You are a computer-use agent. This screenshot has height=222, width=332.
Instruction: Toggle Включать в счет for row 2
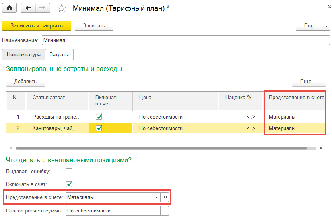click(x=99, y=128)
